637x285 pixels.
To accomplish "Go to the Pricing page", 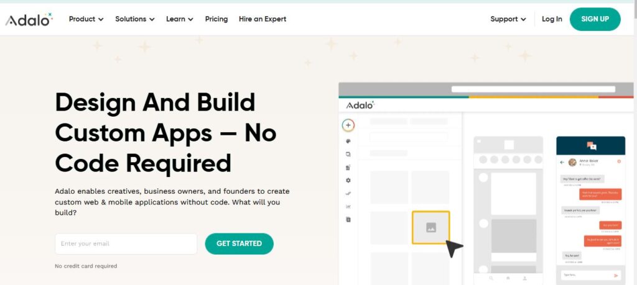I will [x=216, y=19].
